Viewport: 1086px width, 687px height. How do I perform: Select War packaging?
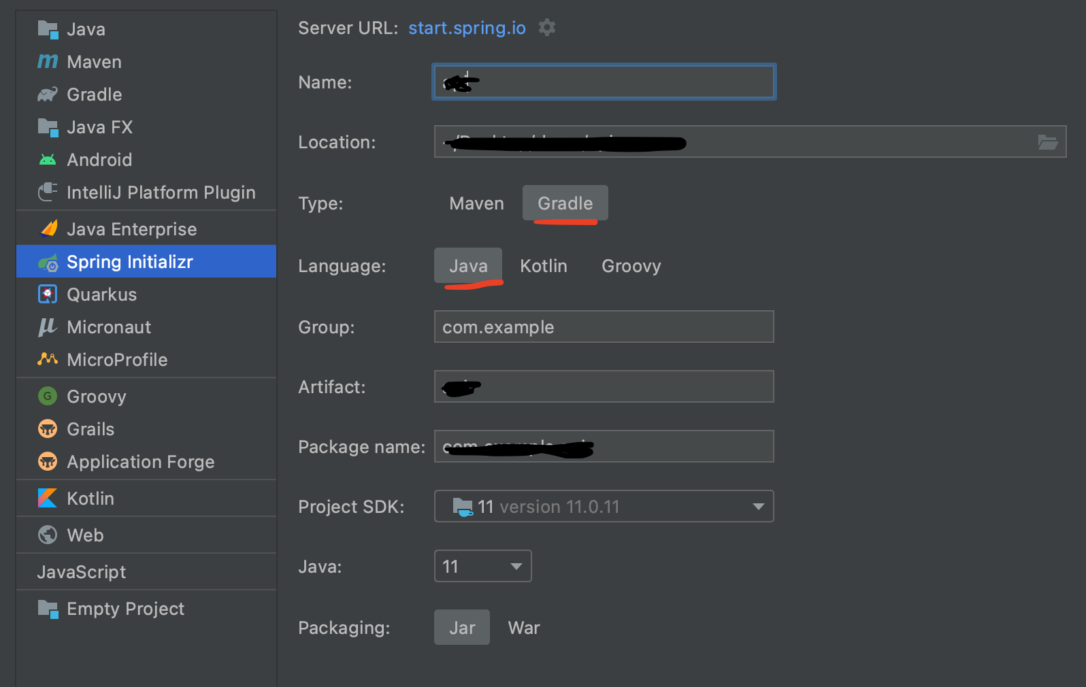pos(524,628)
